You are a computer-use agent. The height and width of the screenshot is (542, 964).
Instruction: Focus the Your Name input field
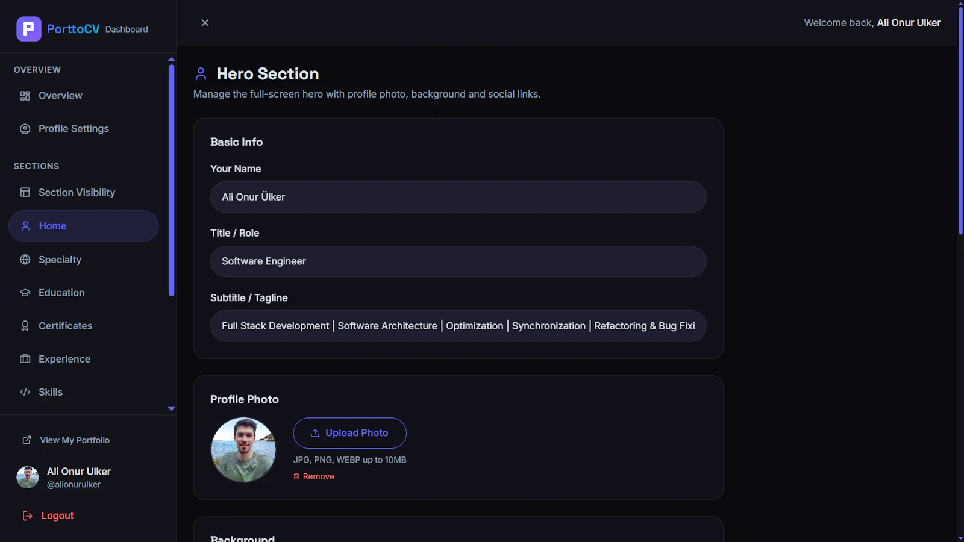pos(458,197)
